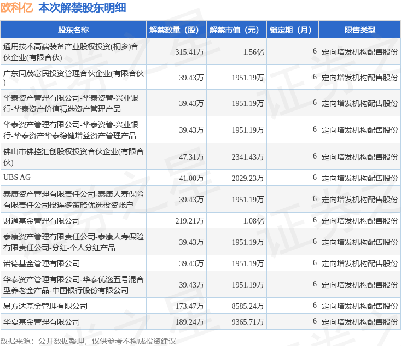Click the 1951.19万 value in 广东同茂富民 row
This screenshot has width=401, height=346.
coord(248,78)
